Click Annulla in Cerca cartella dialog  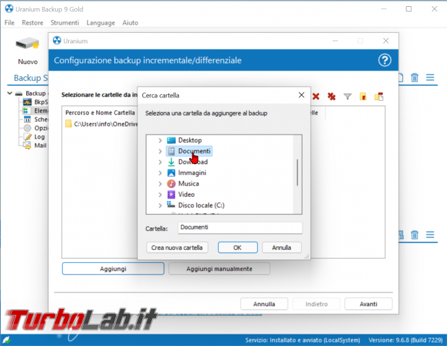(x=281, y=248)
